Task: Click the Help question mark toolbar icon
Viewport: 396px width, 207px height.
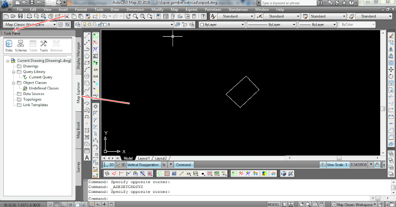Action: pos(203,16)
